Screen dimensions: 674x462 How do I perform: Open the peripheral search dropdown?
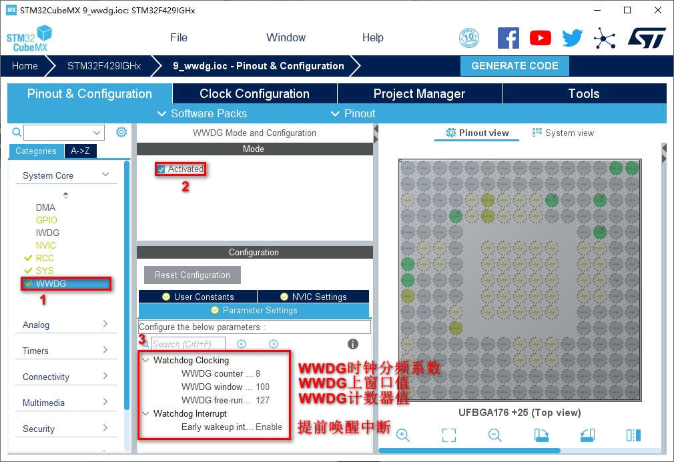pyautogui.click(x=98, y=133)
